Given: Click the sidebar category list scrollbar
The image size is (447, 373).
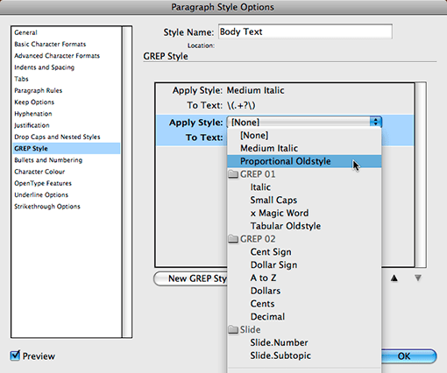Looking at the screenshot, I should coord(127,182).
